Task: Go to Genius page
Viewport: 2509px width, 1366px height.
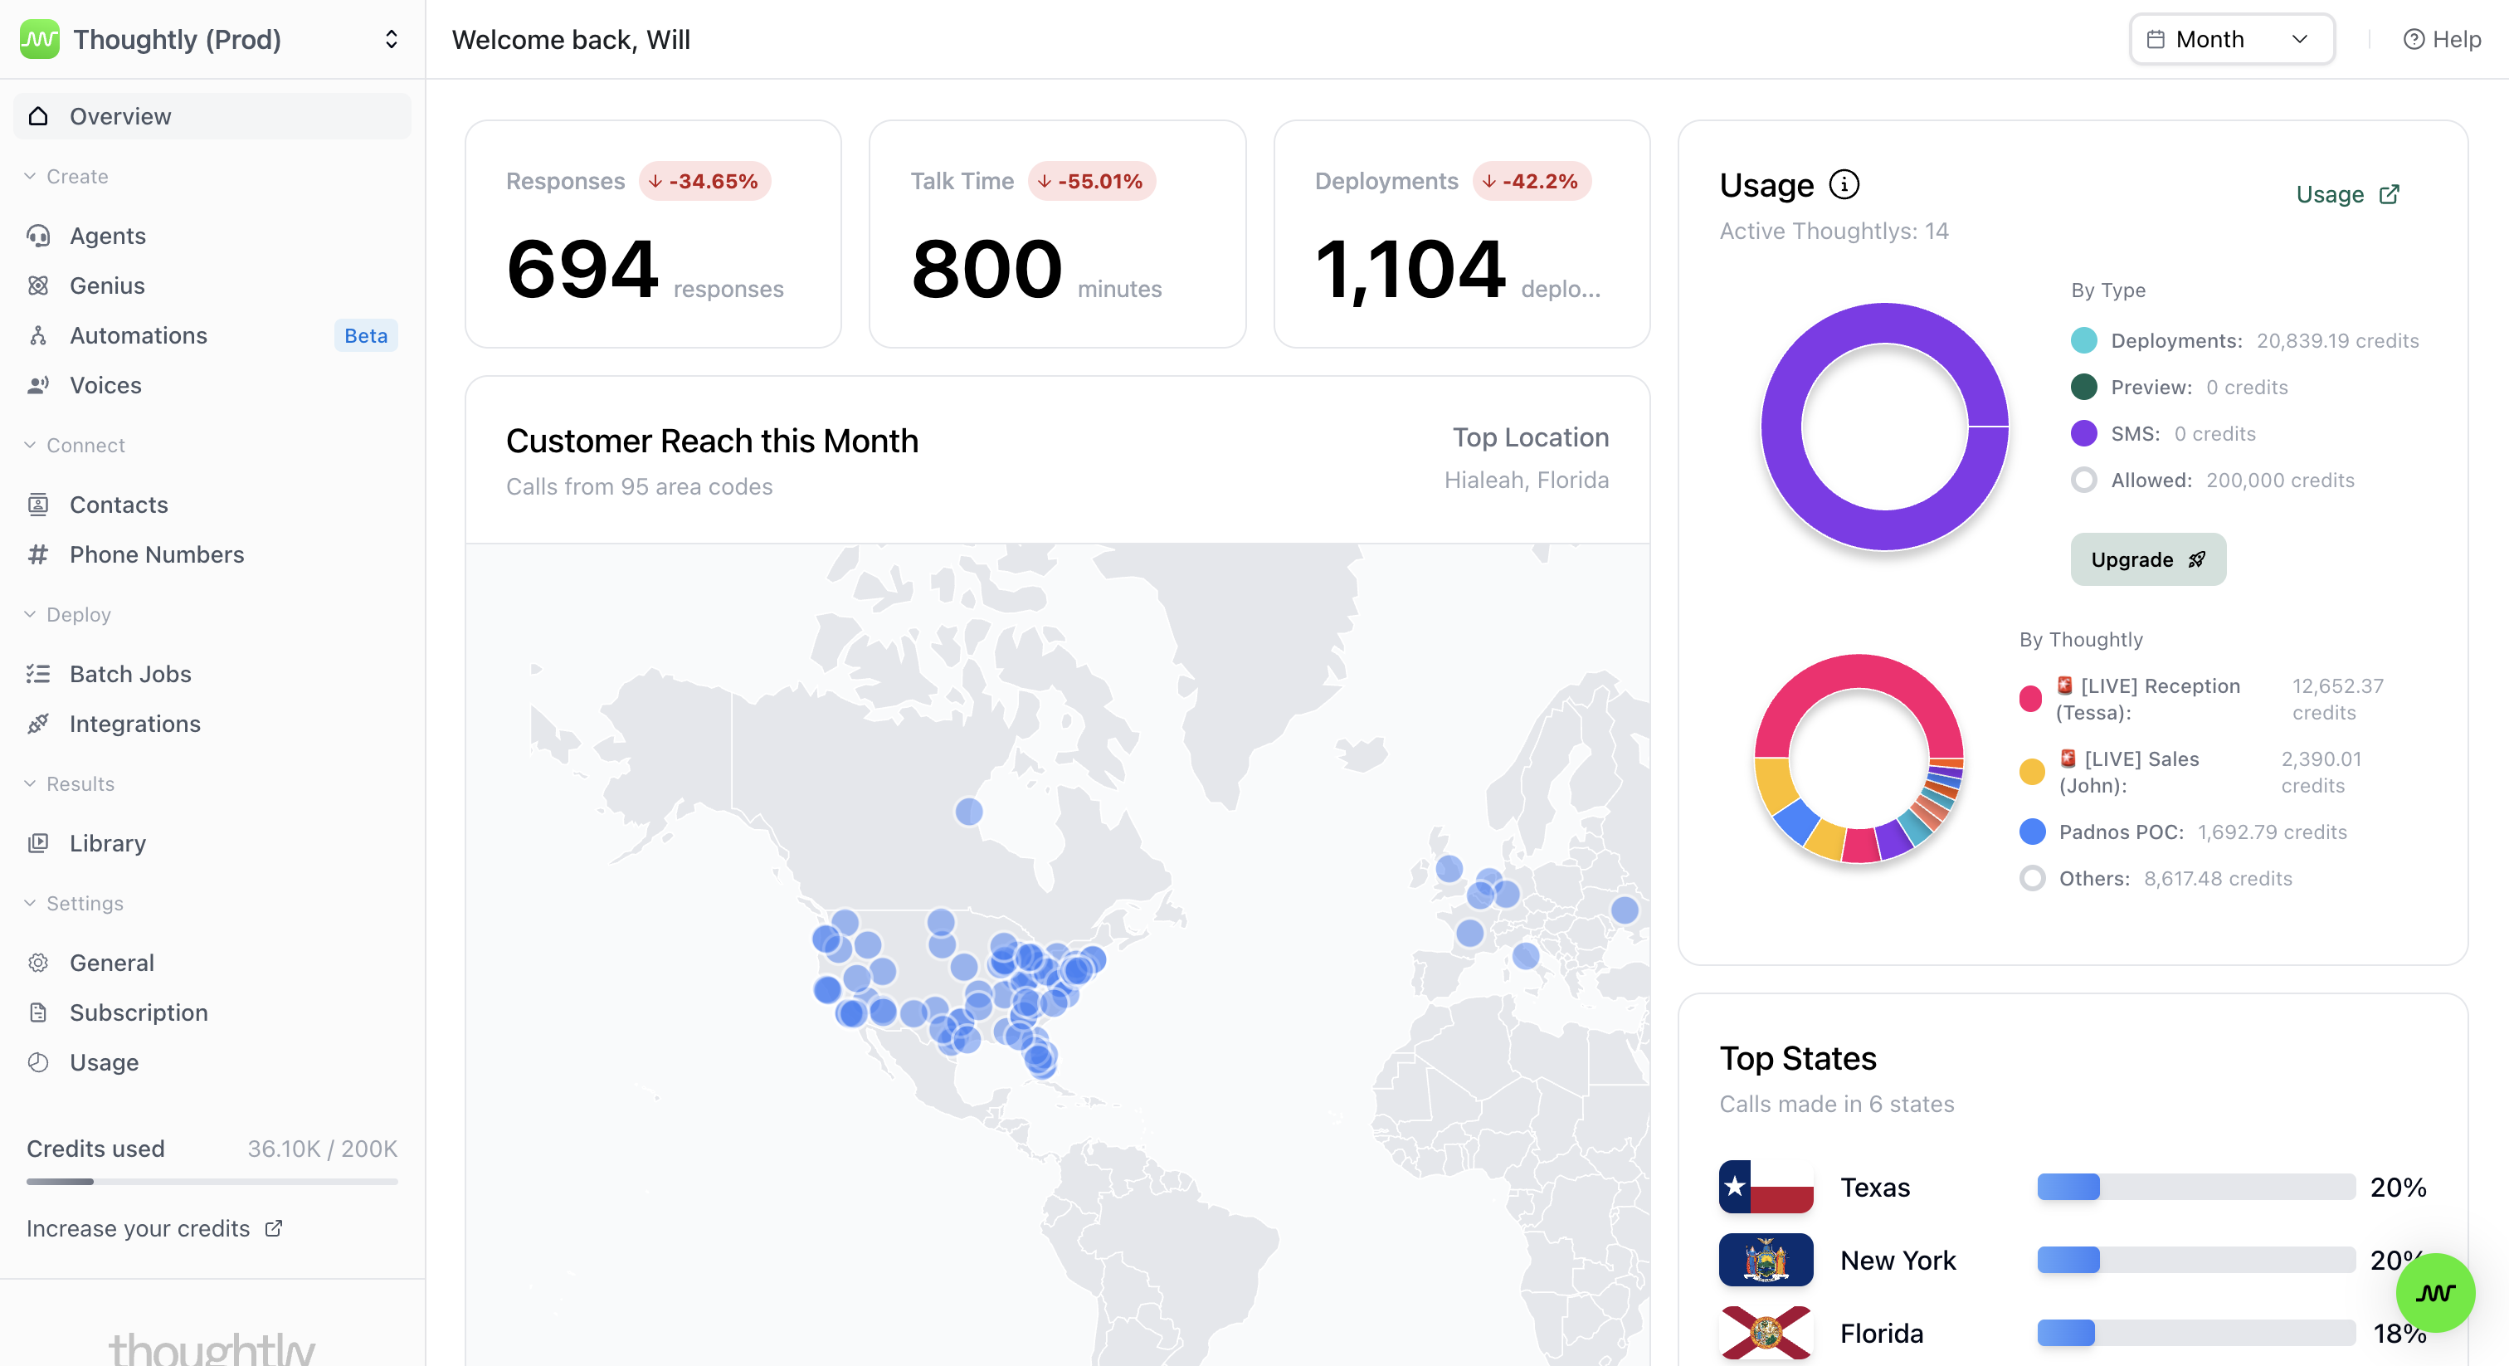Action: click(x=212, y=285)
